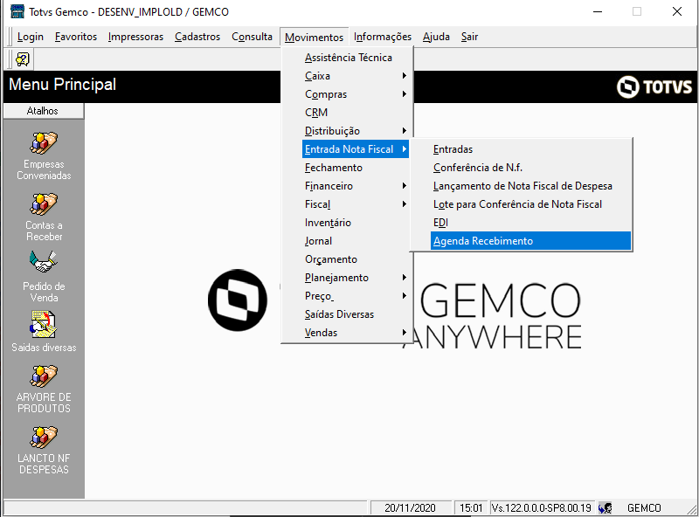The height and width of the screenshot is (517, 699).
Task: Click the Sair menu item
Action: tap(469, 37)
